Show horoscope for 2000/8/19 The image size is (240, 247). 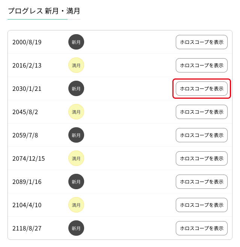[x=202, y=42]
